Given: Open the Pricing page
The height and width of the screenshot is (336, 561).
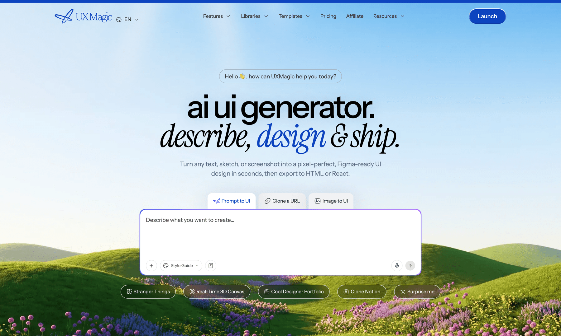Looking at the screenshot, I should coord(328,16).
